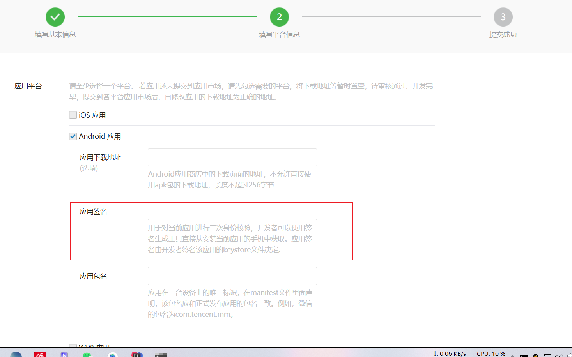Click the (选填) optional hint
Viewport: 572px width, 357px height.
coord(89,168)
